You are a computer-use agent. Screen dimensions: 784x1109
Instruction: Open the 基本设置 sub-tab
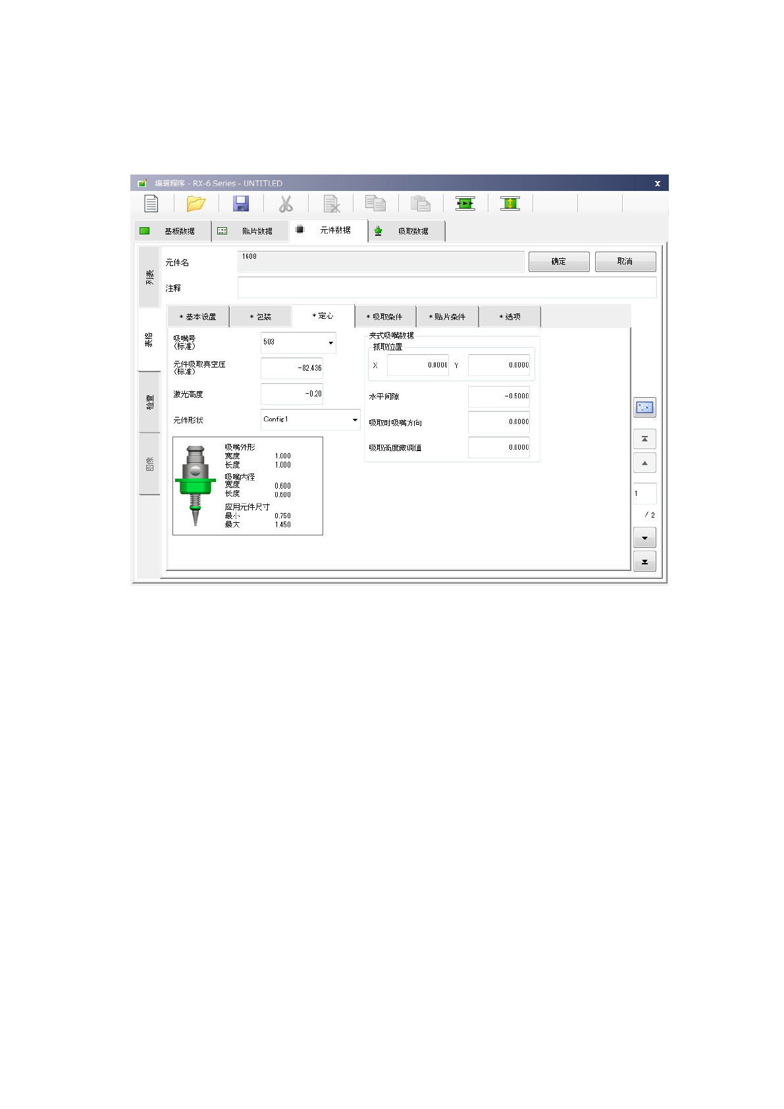click(x=198, y=317)
